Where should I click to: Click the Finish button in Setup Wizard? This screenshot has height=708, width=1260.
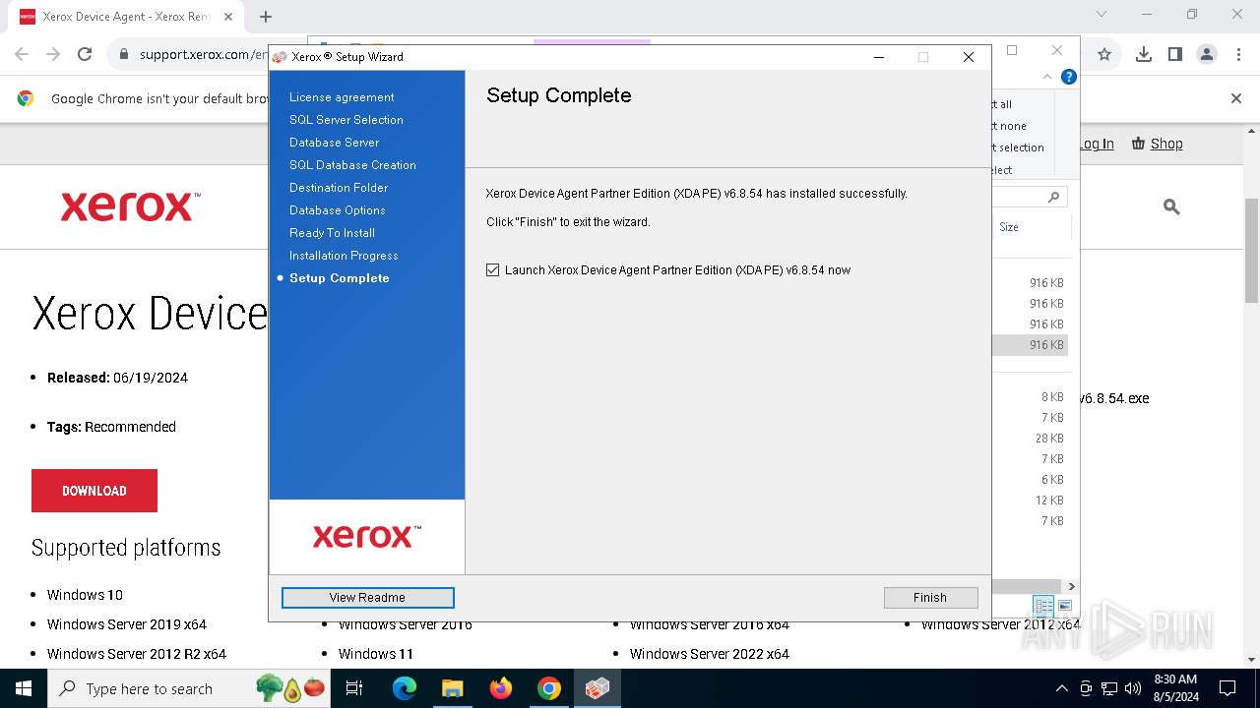click(x=930, y=597)
